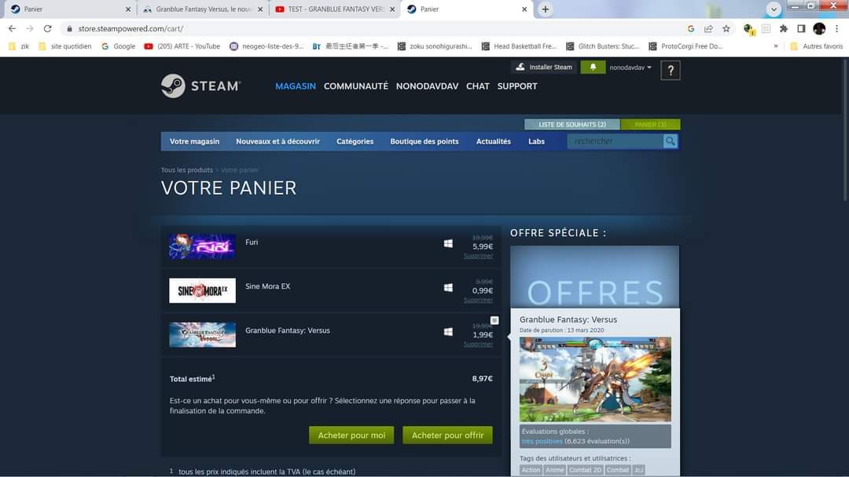Viewport: 849px width, 477px height.
Task: Bookmark this page with the star icon
Action: point(726,28)
